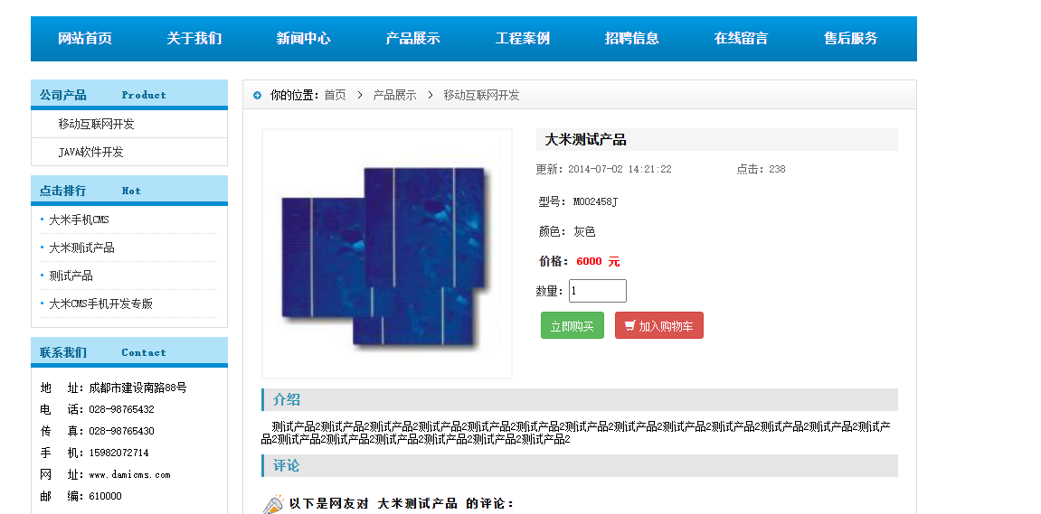Click the breadcrumb location bullet icon

258,96
